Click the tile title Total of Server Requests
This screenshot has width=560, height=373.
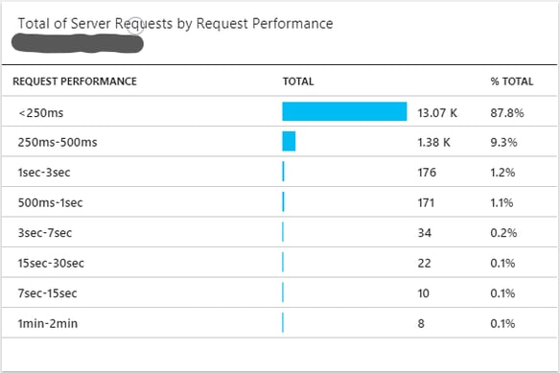175,24
